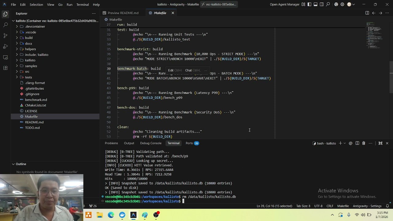Screen dimensions: 393x221
Task: Open the Extensions view
Action: click(5, 68)
